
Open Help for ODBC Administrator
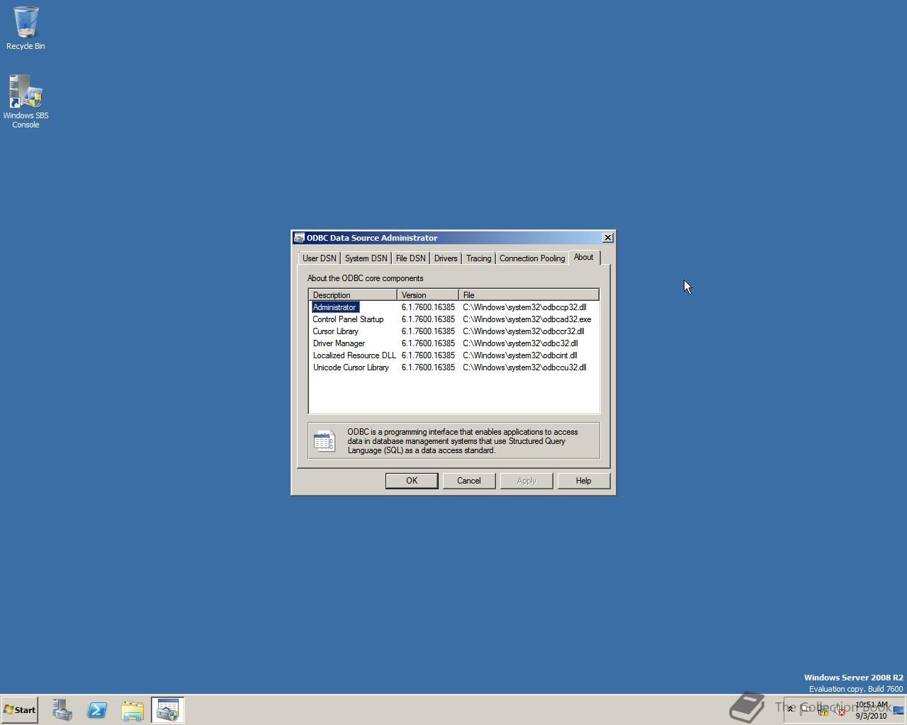[584, 481]
